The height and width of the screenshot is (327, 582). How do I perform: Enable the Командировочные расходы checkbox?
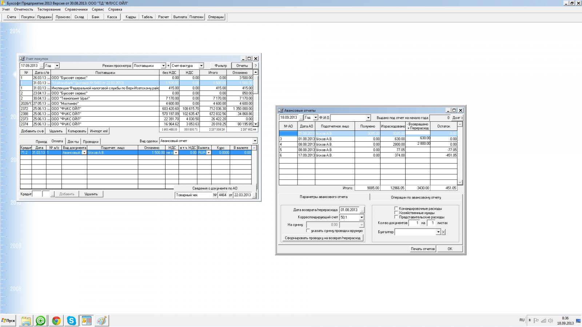click(x=396, y=209)
